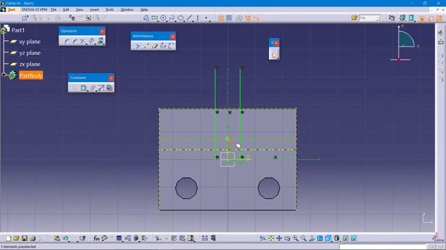Click Break icon in Relimitations toolbar
This screenshot has width=446, height=250.
tap(146, 46)
